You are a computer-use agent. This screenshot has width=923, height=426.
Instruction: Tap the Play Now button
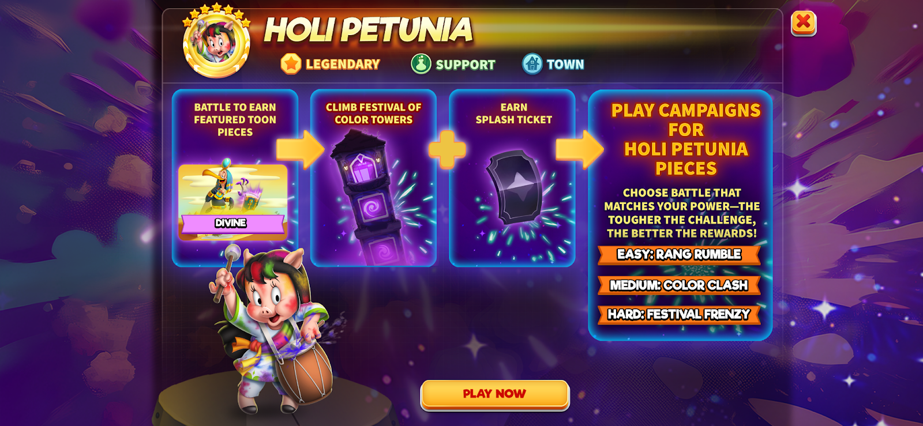tap(494, 394)
